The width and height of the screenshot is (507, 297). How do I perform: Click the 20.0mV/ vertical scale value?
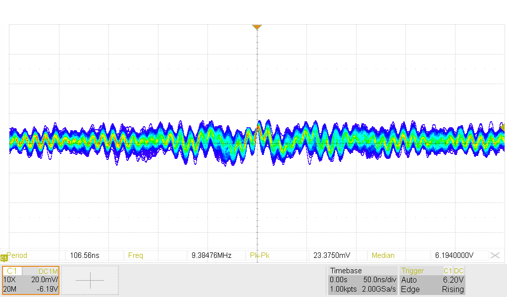pyautogui.click(x=45, y=280)
